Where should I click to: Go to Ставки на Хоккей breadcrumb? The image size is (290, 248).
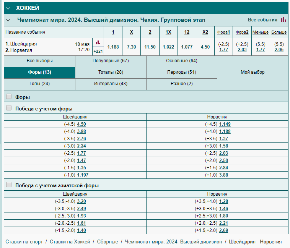click(x=70, y=242)
